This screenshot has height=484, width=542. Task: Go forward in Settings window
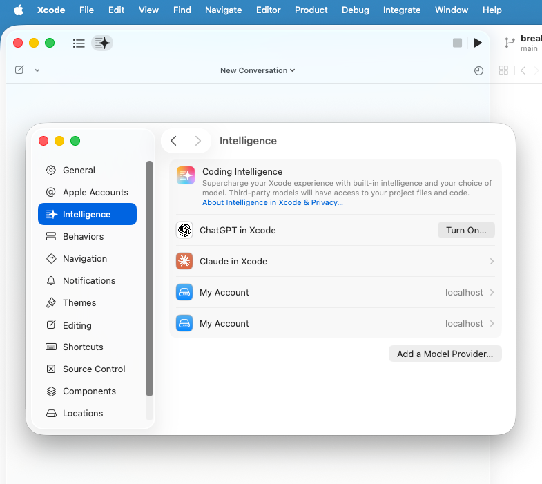197,141
